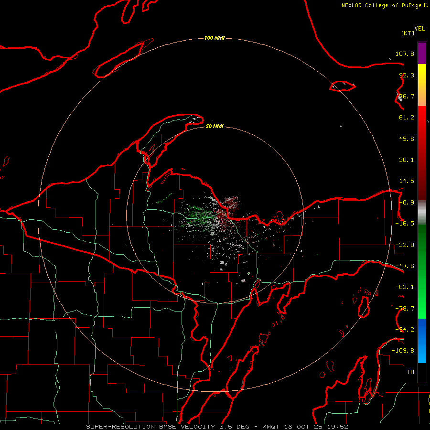
Task: Click the 45.6 velocity scale value
Action: point(407,139)
